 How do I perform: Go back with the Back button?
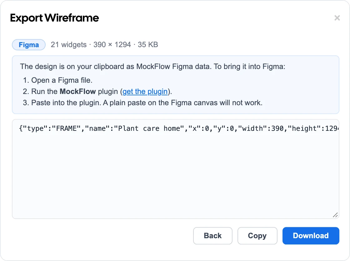[213, 236]
